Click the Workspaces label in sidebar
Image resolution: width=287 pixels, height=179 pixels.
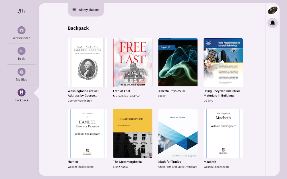tap(22, 38)
